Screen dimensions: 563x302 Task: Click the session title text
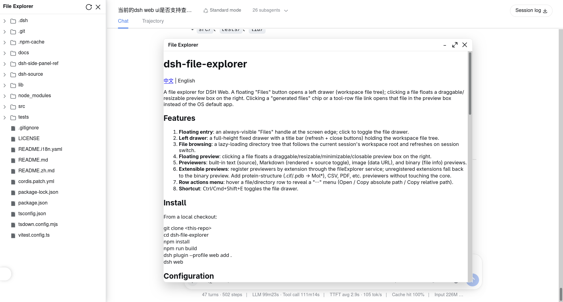155,10
